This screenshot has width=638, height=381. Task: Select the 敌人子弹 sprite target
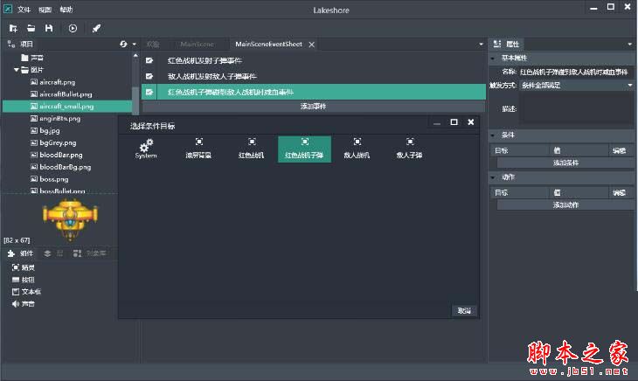tap(410, 149)
